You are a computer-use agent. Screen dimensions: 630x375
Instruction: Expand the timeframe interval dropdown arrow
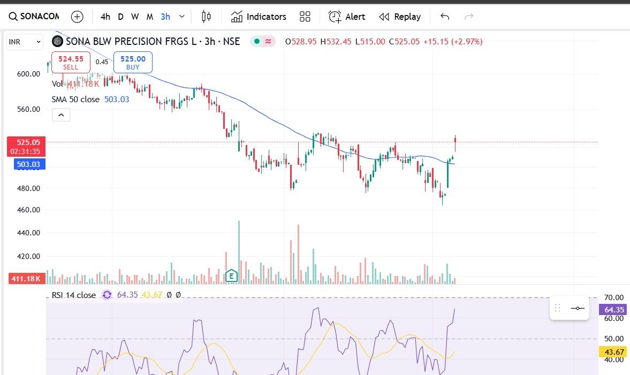click(x=182, y=17)
